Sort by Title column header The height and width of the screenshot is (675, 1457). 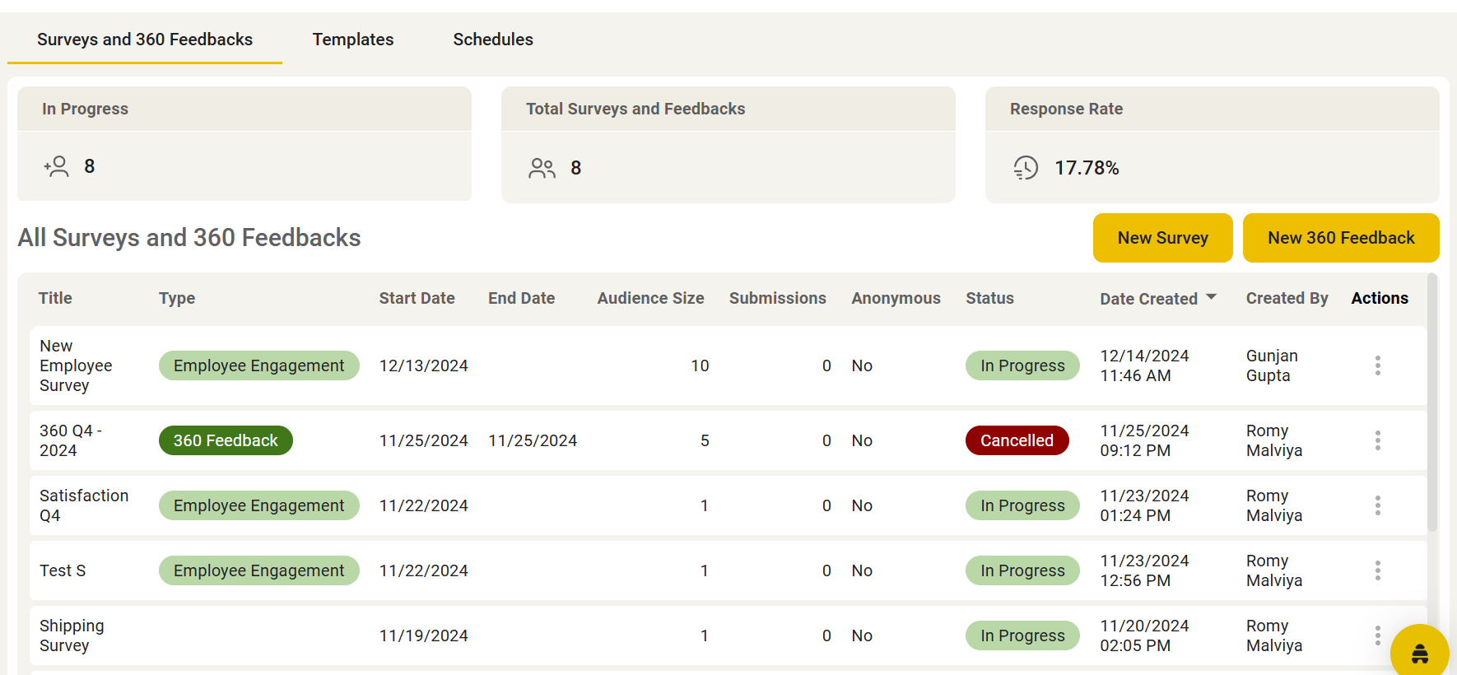tap(55, 298)
